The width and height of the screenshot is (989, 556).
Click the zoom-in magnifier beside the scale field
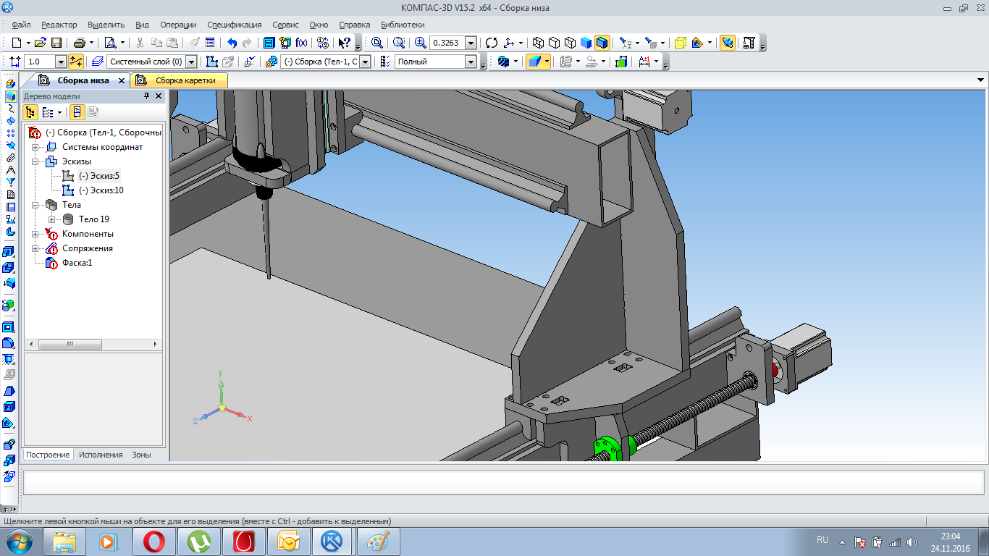(x=420, y=43)
